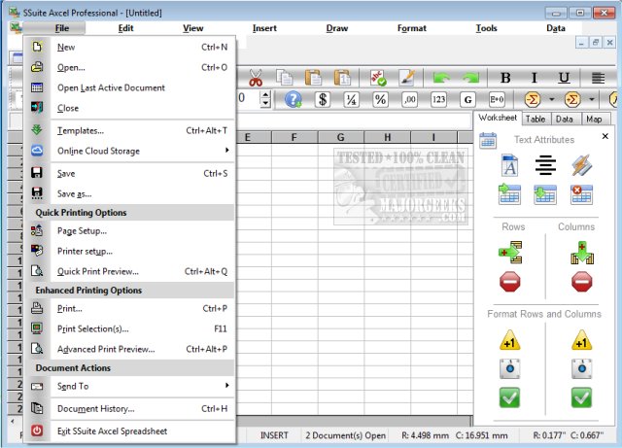Toggle Underline formatting
622x448 pixels.
pos(564,78)
